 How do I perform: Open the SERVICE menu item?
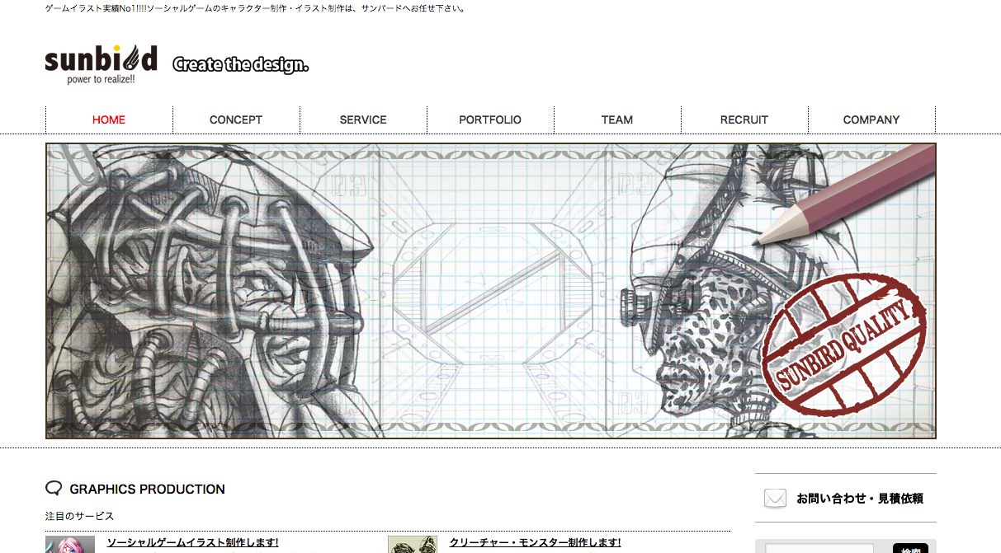[363, 120]
